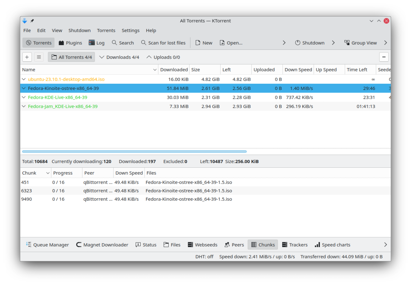Open the Queue Manager panel

[47, 245]
